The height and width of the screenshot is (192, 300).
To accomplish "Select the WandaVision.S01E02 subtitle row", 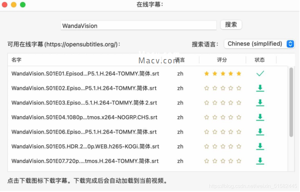I will [x=148, y=88].
